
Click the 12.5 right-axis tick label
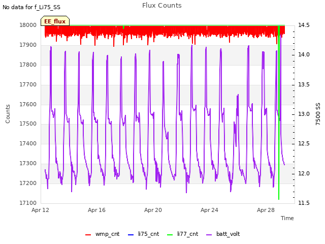(304, 143)
